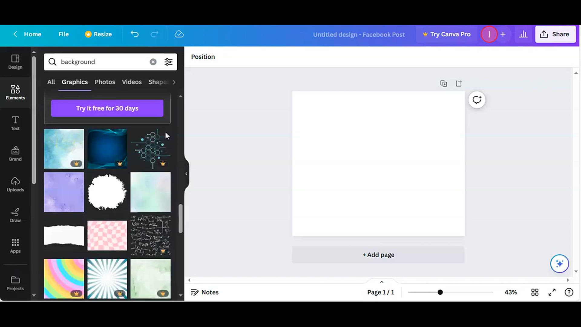Share the design

coord(555,34)
